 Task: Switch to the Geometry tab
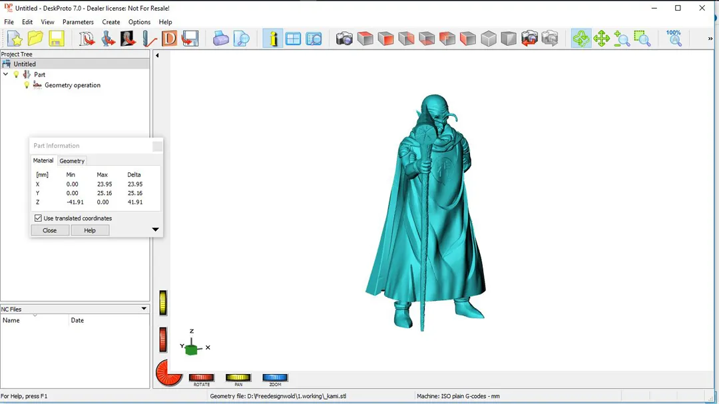72,160
